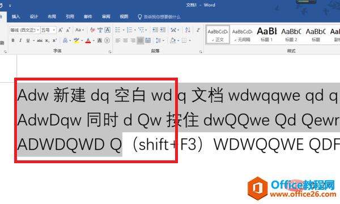This screenshot has height=204, width=340.
Task: Center the text alignment
Action: point(125,40)
